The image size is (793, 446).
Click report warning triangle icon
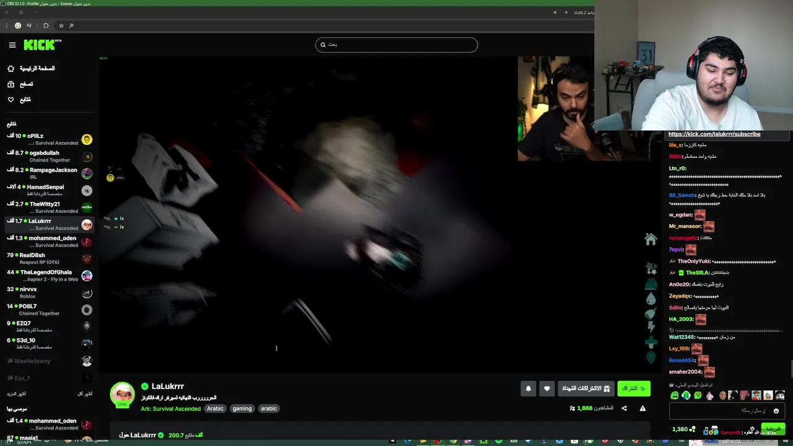tap(642, 408)
